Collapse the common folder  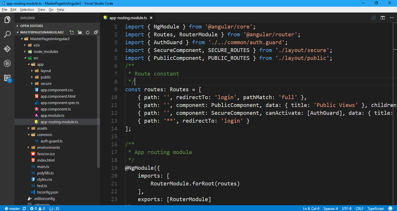tap(28, 135)
